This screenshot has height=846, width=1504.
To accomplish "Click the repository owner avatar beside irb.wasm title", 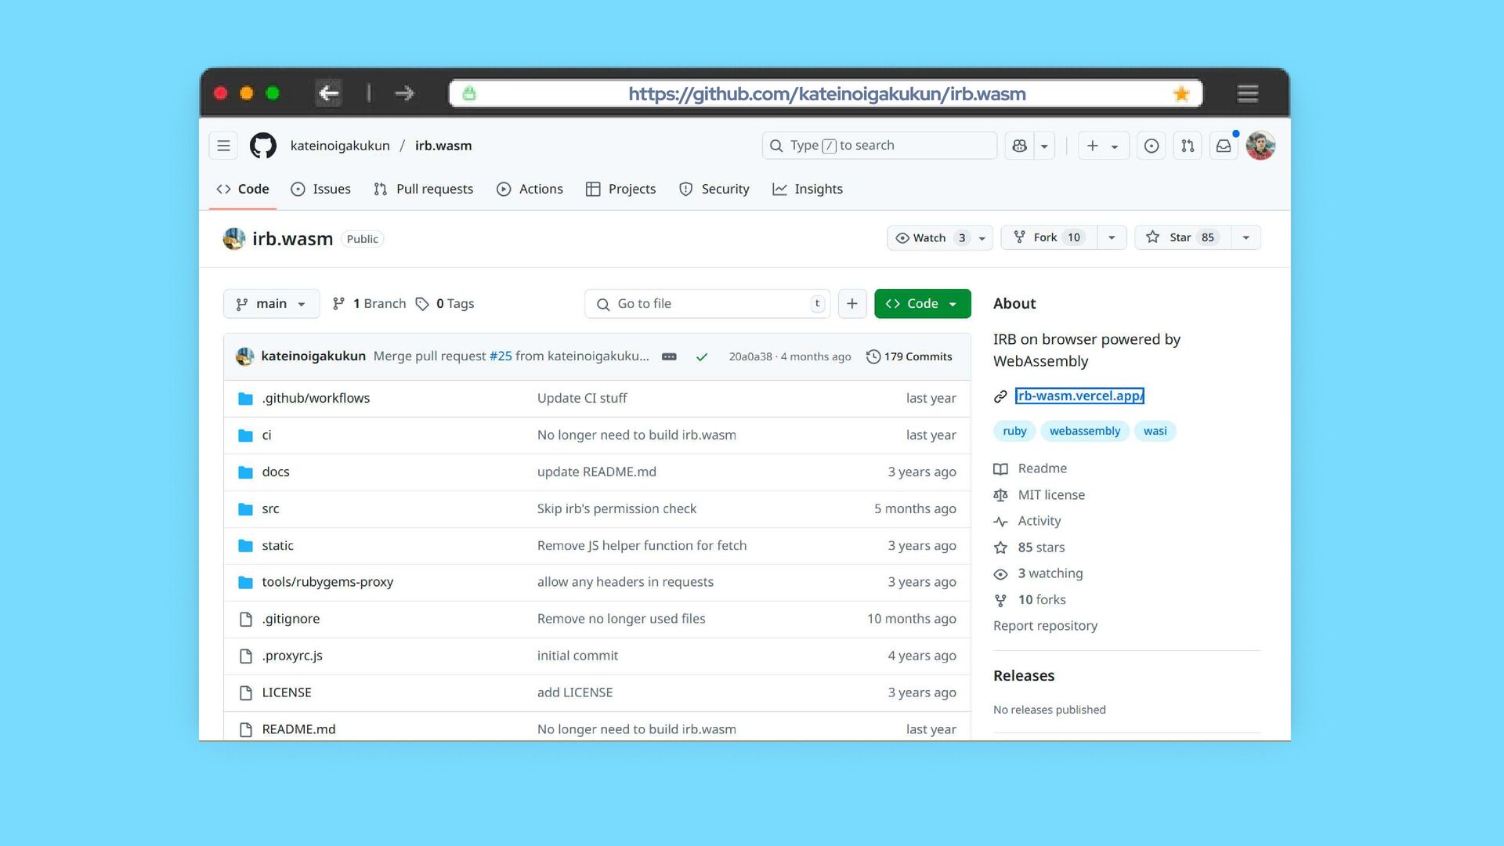I will click(233, 239).
